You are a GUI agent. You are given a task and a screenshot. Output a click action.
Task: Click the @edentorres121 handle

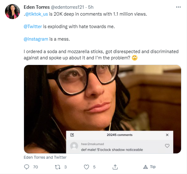(x=68, y=7)
